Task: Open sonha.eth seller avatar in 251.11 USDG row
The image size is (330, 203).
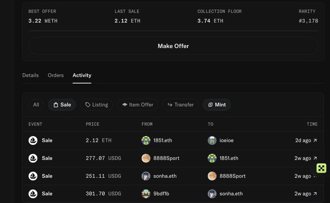Action: click(x=146, y=176)
